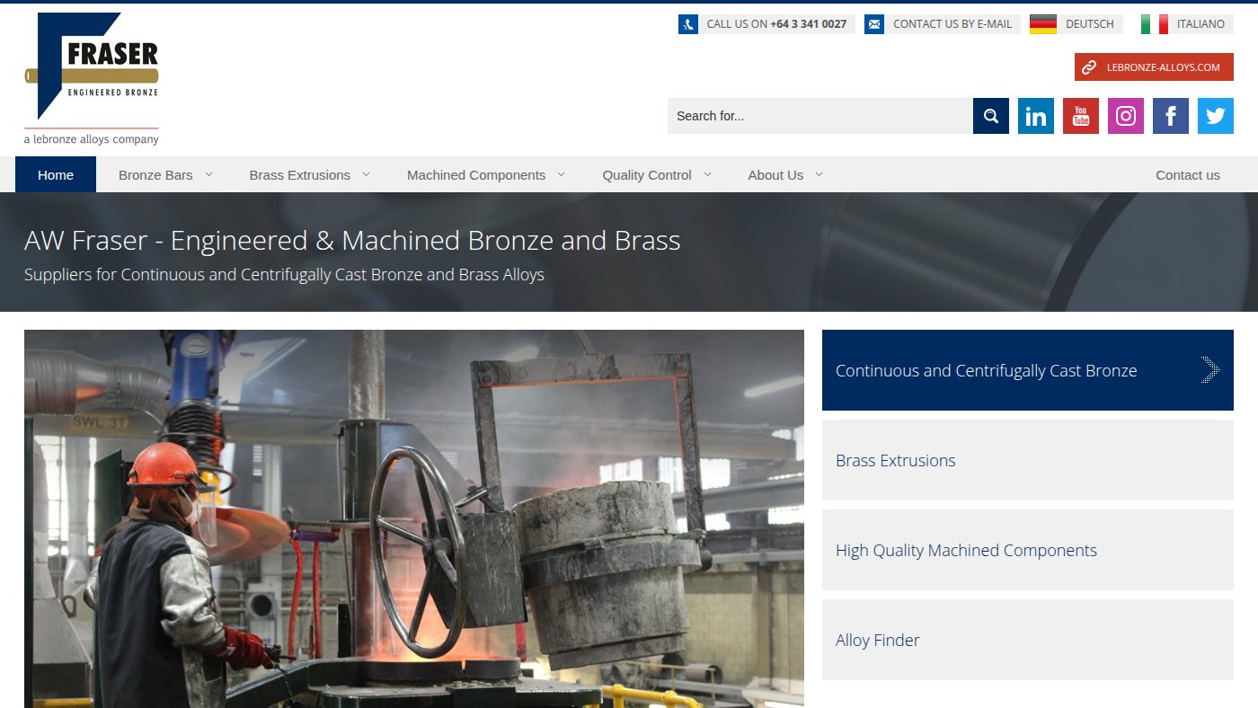
Task: Click into the Search for field
Action: [x=820, y=116]
